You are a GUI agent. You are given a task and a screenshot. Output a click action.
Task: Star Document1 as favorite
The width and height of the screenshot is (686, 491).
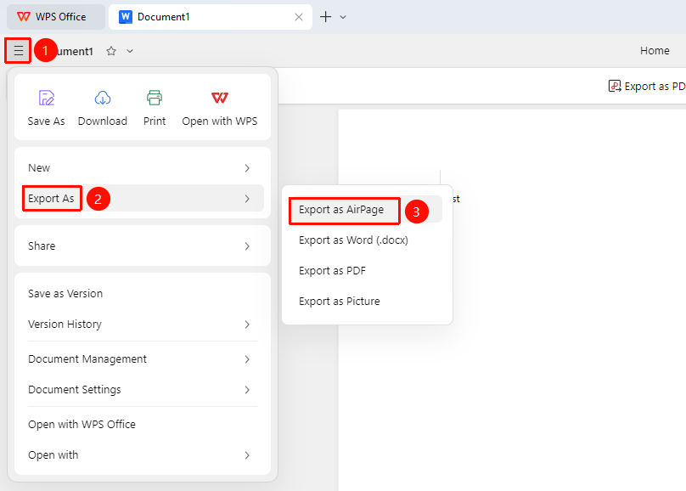point(111,51)
